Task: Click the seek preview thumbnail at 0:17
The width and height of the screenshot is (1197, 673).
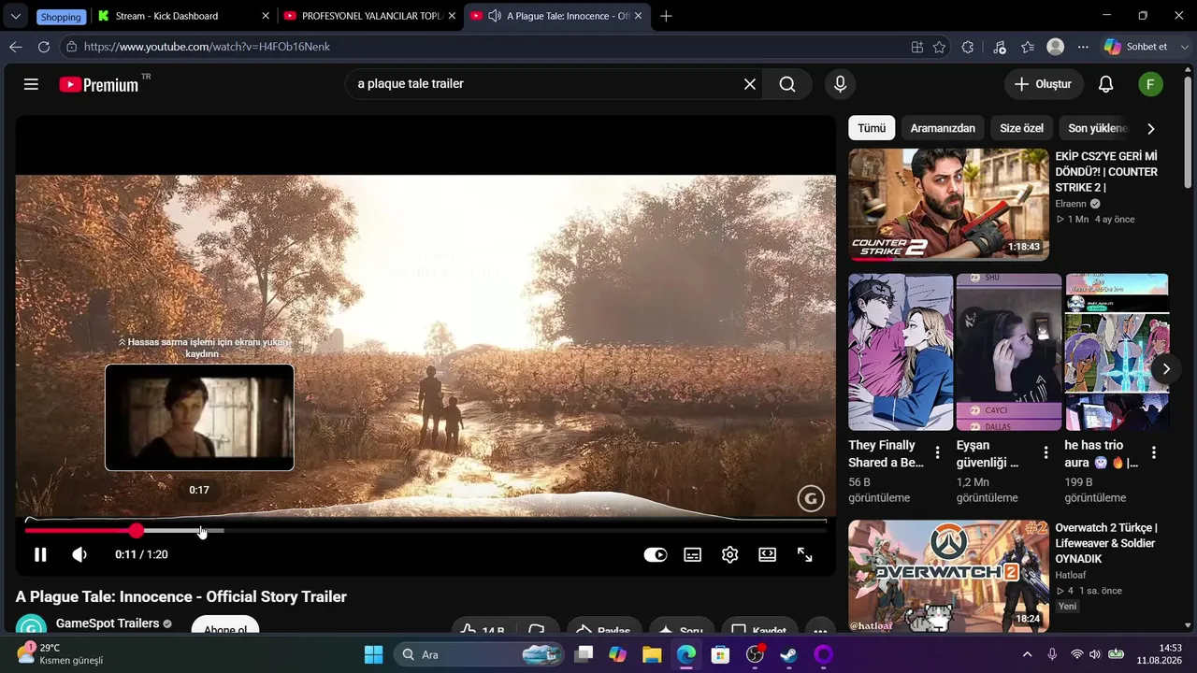Action: [199, 418]
